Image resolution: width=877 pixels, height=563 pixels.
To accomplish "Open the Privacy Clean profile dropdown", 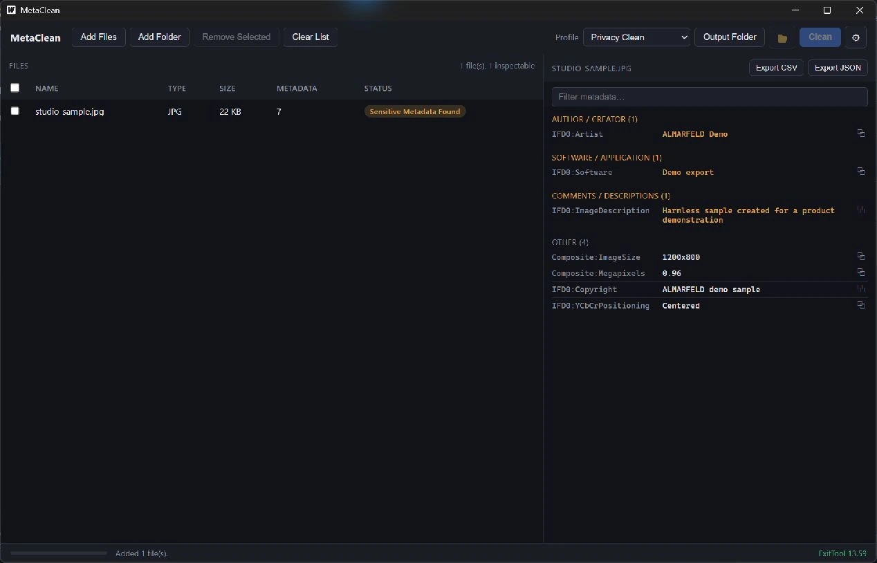I will pyautogui.click(x=636, y=37).
